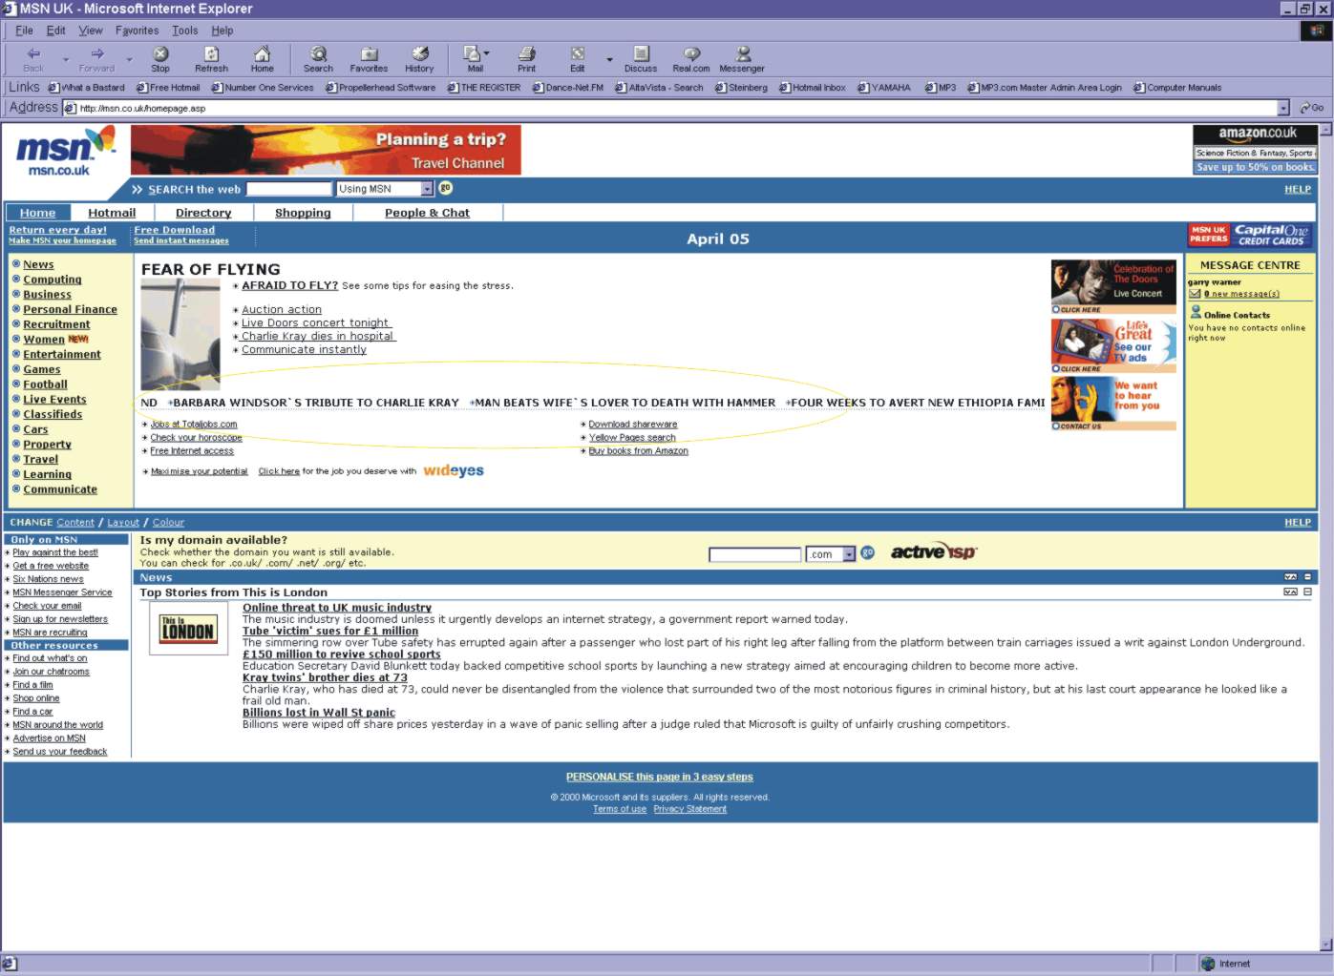
Task: Open the Search pane from the toolbar
Action: [318, 59]
